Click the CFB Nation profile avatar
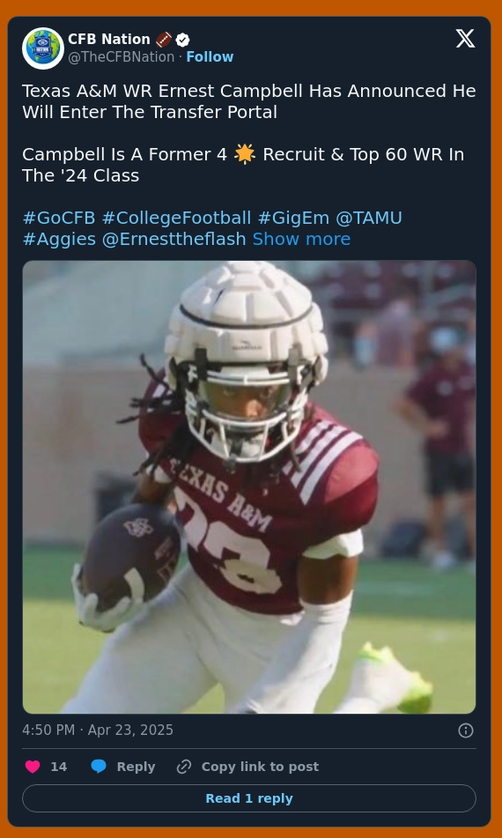The height and width of the screenshot is (838, 502). click(43, 48)
